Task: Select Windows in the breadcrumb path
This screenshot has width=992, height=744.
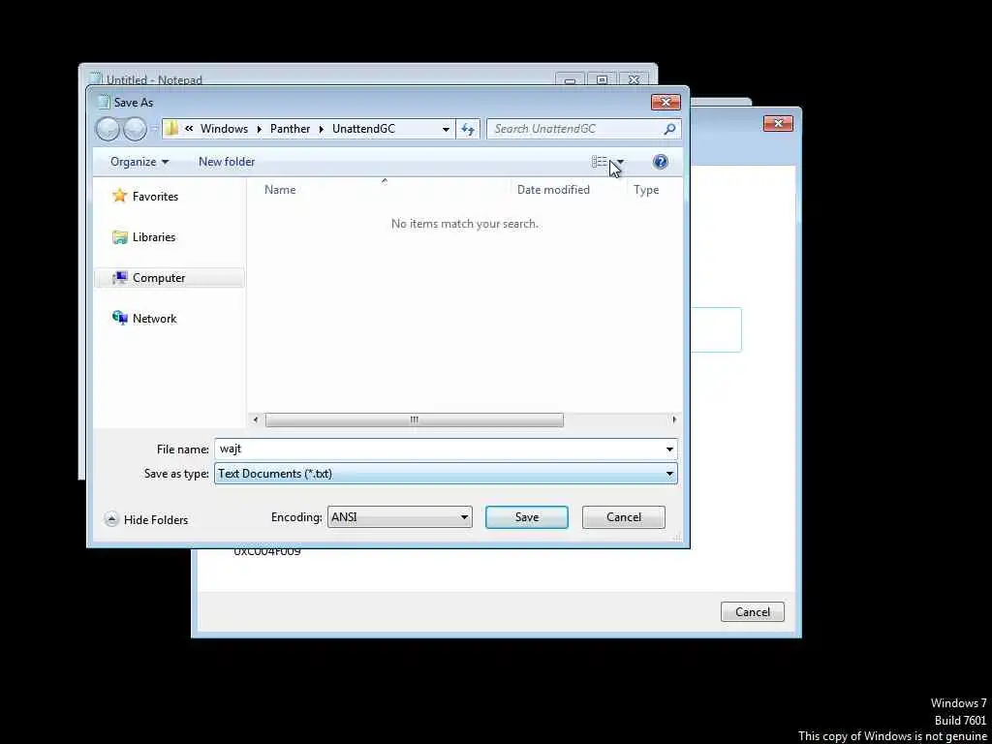Action: tap(224, 129)
